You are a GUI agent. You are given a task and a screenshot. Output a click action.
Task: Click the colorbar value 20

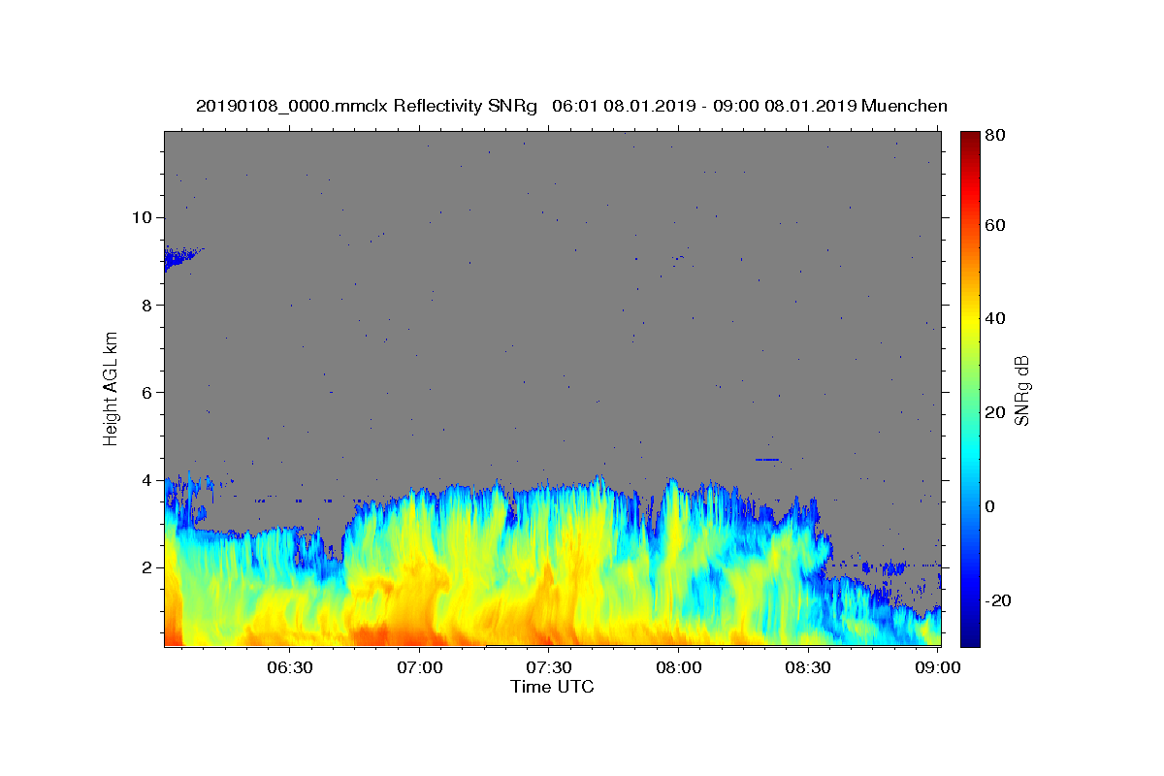point(997,412)
